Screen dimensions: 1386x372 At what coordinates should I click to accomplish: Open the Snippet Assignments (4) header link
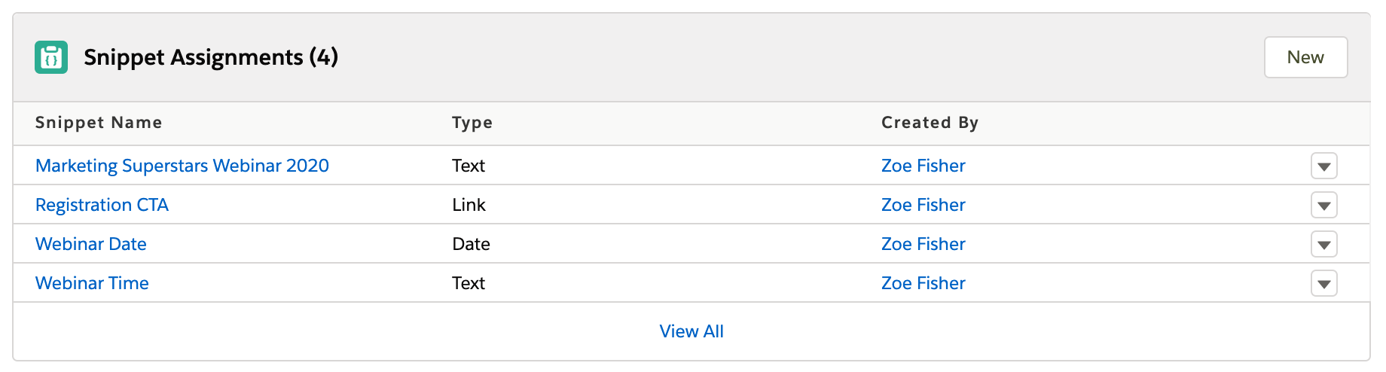click(211, 57)
